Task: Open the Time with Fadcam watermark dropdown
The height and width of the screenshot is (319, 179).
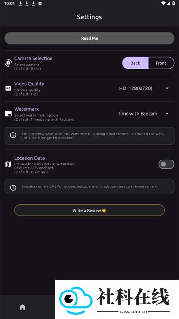Action: (x=143, y=114)
